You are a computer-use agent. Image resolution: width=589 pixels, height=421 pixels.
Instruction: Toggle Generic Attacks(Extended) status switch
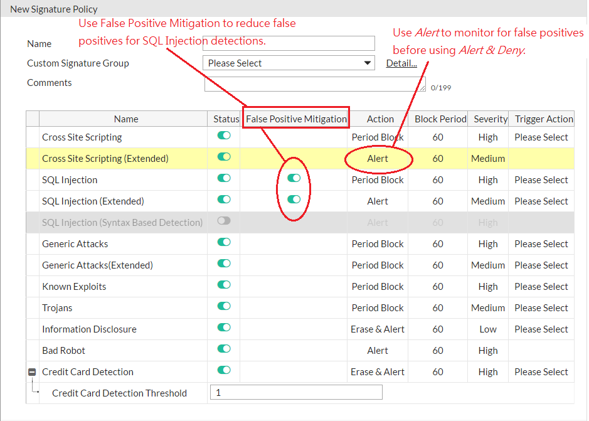[x=224, y=265]
